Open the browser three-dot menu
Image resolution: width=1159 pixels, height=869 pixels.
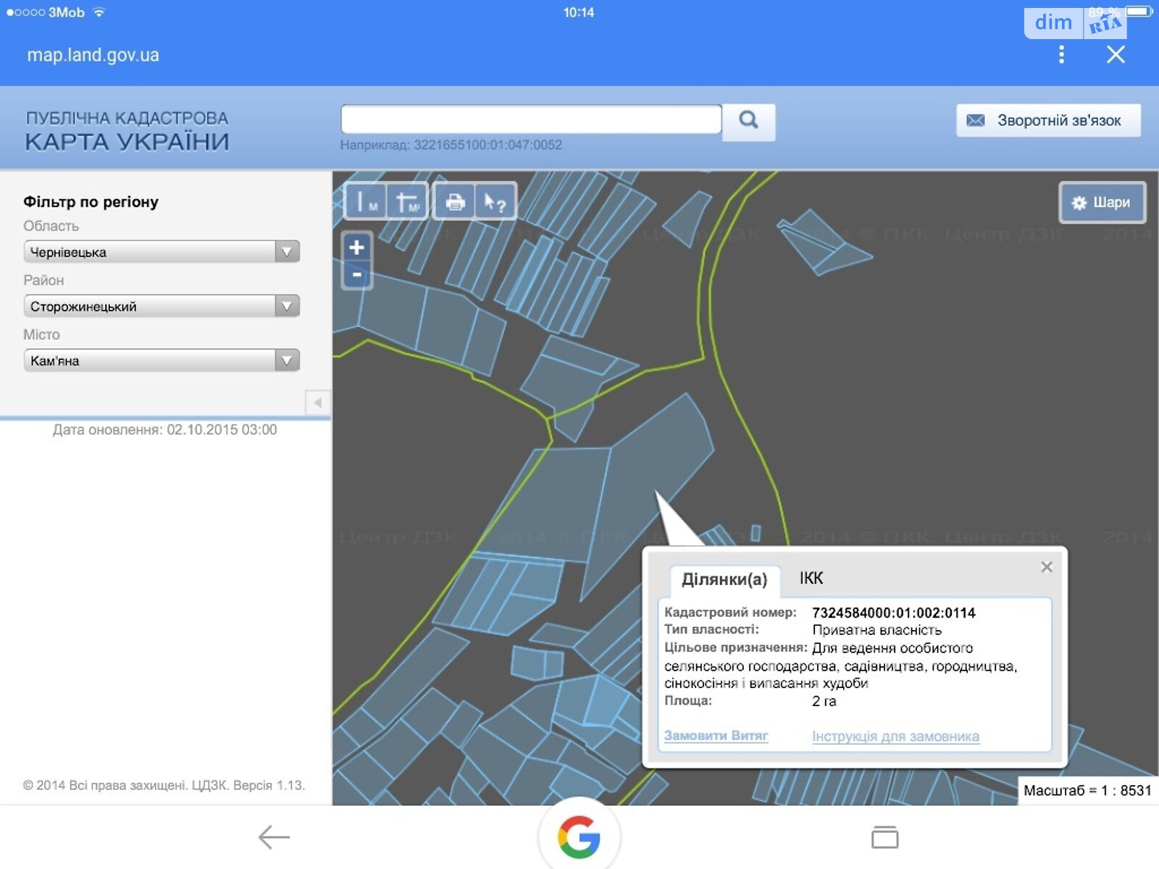(x=1061, y=54)
